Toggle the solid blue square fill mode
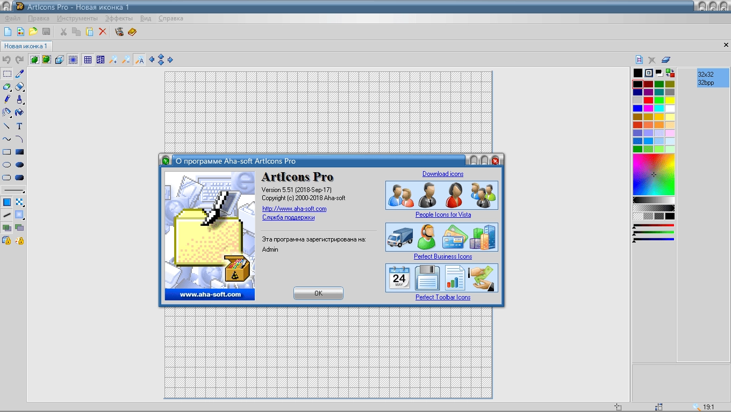 pyautogui.click(x=7, y=202)
